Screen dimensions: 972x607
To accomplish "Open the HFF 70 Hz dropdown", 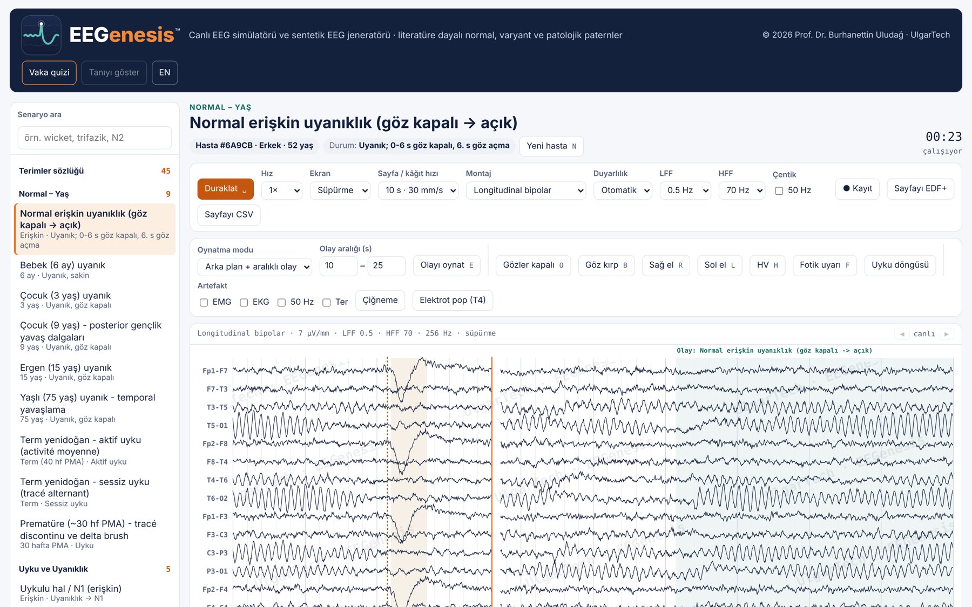I will pos(742,190).
